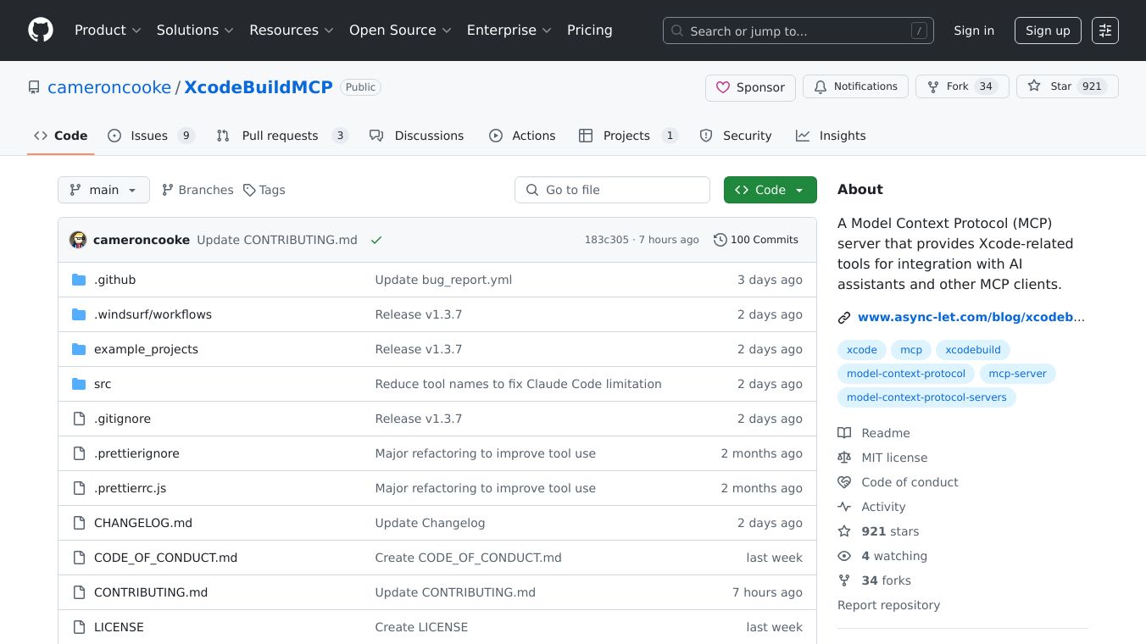Select the mcp-server topic tag
Screen dimensions: 1146x644
tap(1018, 374)
